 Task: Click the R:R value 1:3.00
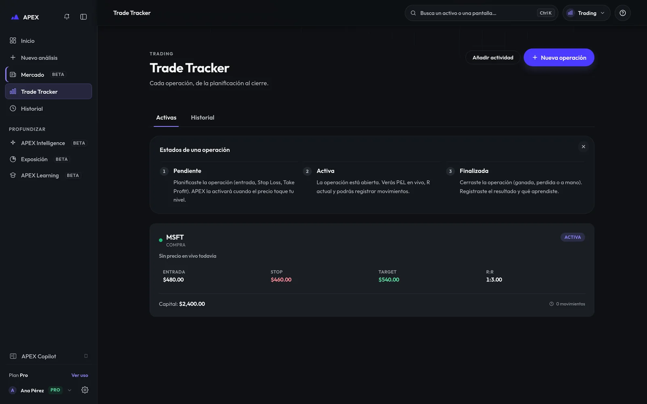[494, 280]
